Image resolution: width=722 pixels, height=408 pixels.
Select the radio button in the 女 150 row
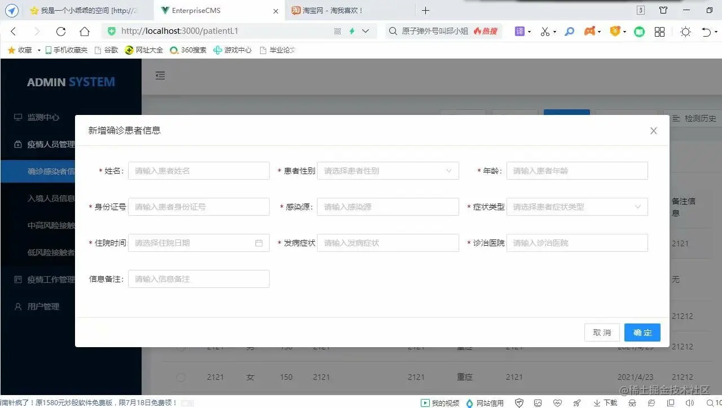[x=180, y=377]
